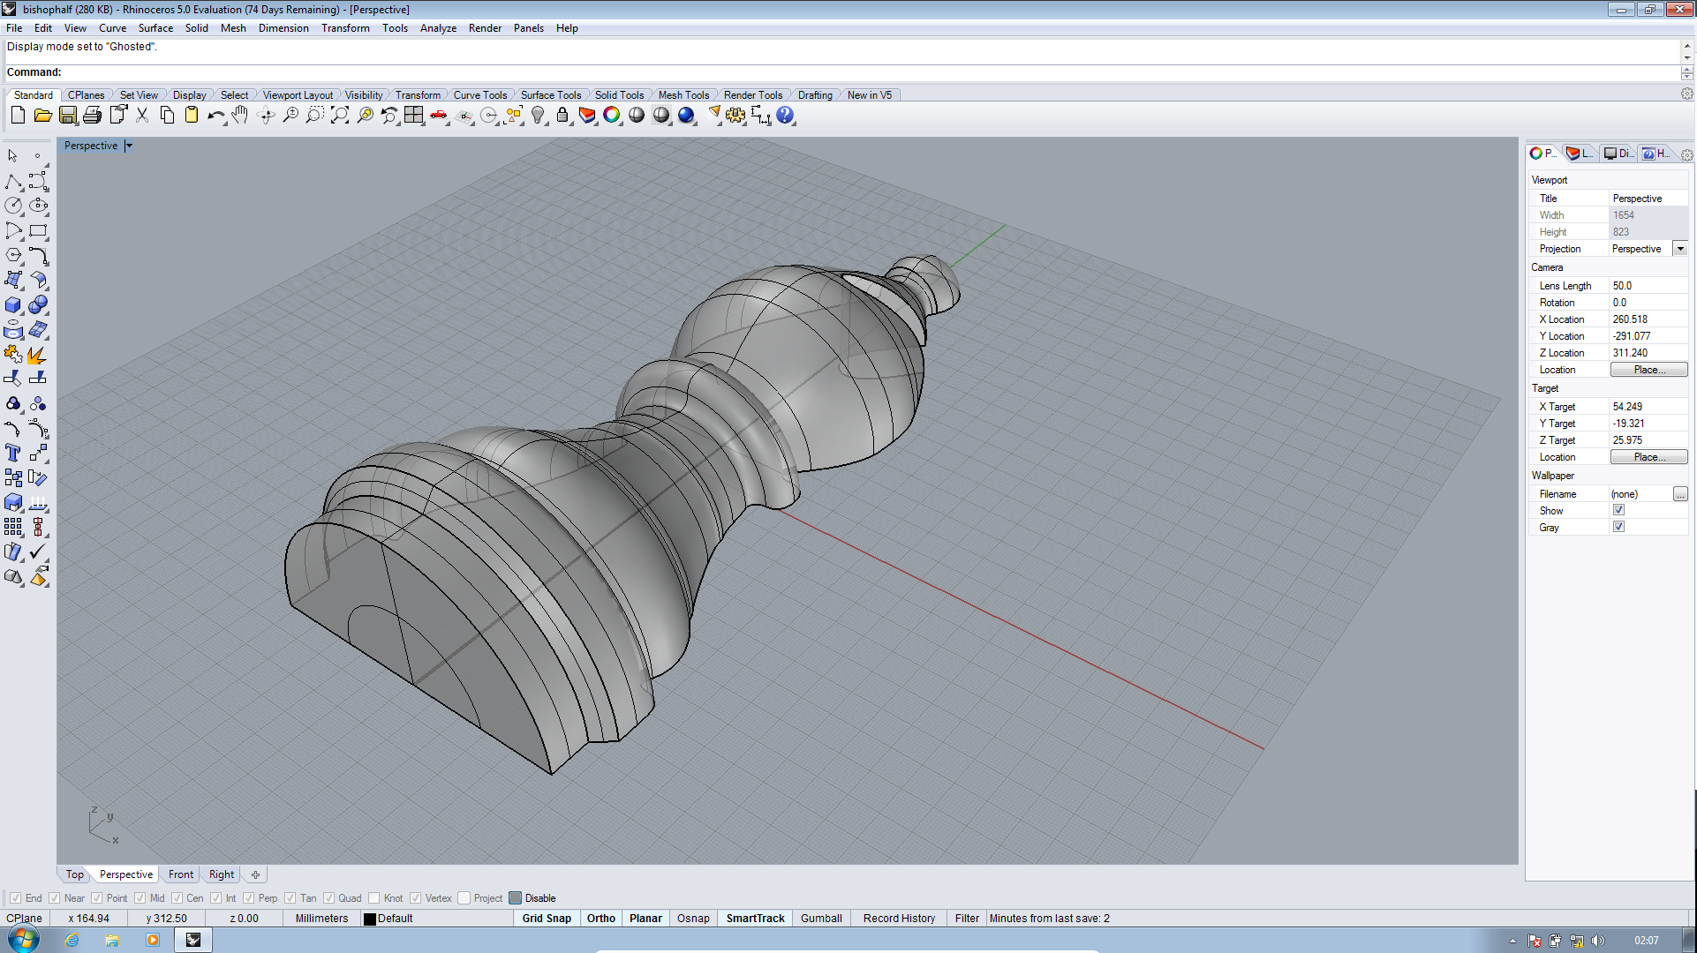Screen dimensions: 1697x953
Task: Browse wallpaper filename with ellipsis button
Action: pyautogui.click(x=1680, y=494)
